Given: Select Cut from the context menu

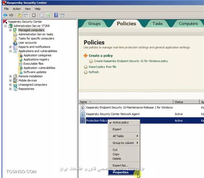Looking at the screenshot, I should [x=124, y=150].
